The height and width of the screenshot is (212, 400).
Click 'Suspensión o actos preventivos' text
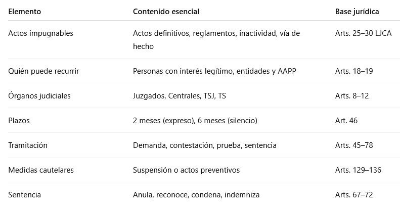(x=186, y=170)
